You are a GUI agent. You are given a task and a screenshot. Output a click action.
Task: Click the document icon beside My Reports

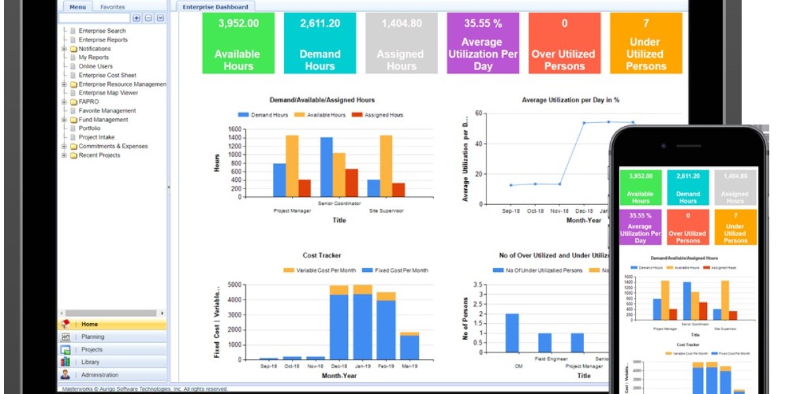point(73,58)
